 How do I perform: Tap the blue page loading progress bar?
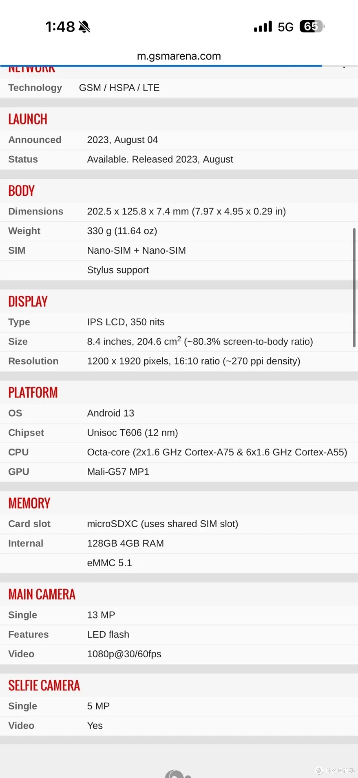[161, 66]
